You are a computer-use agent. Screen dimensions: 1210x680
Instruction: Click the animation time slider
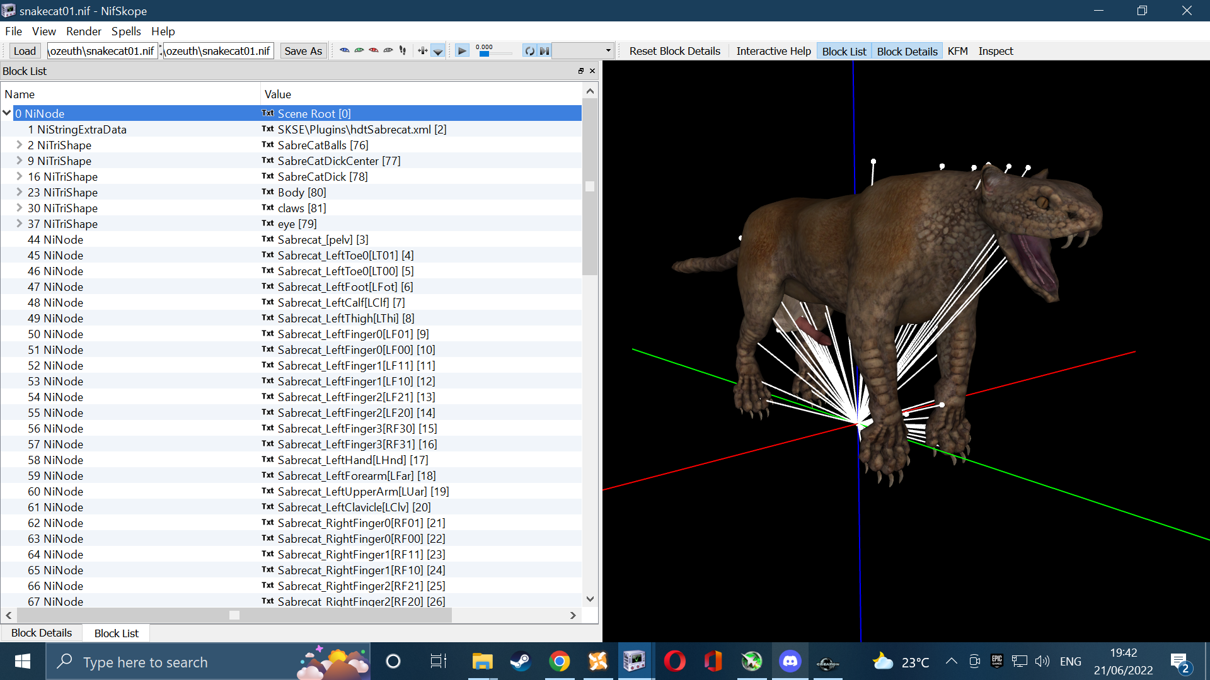coord(495,54)
